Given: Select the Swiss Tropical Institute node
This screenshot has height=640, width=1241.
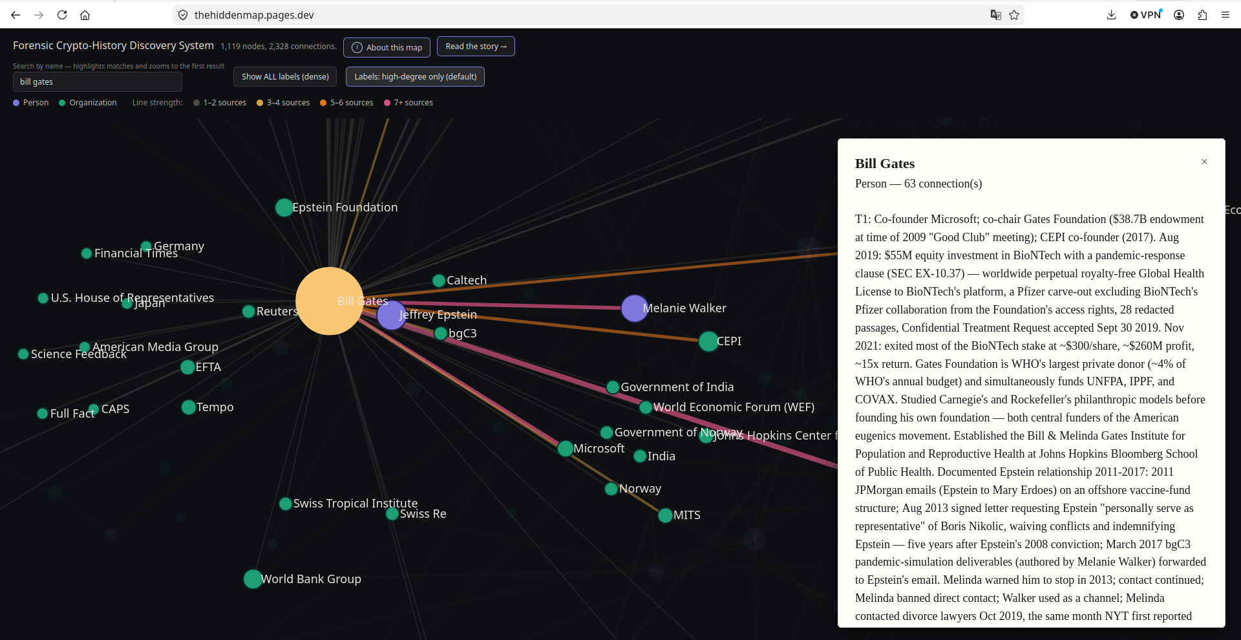Looking at the screenshot, I should point(285,504).
